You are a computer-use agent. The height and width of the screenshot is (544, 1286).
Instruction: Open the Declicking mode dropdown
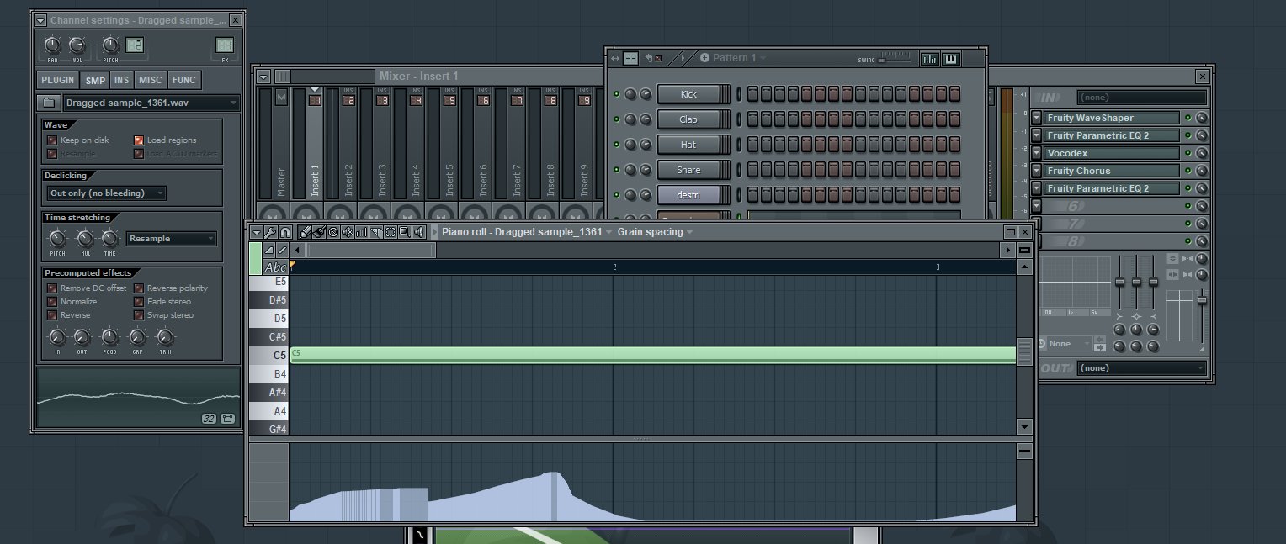(x=106, y=193)
